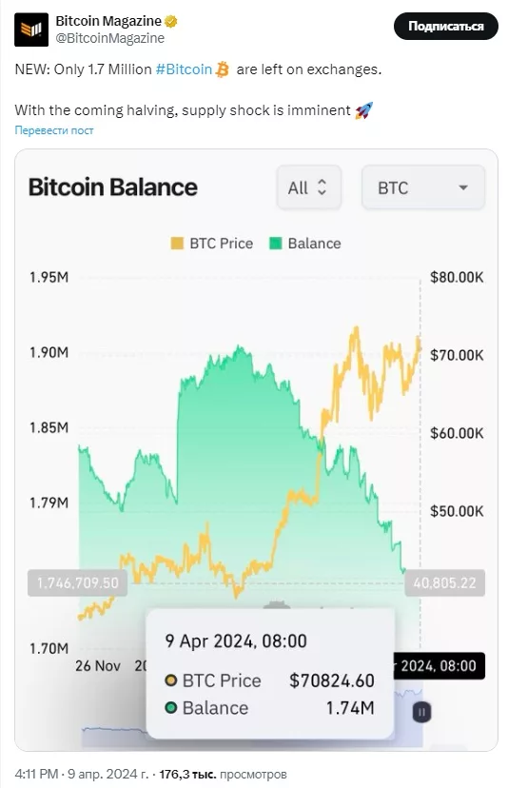Open the All time range dropdown
This screenshot has width=508, height=788.
pyautogui.click(x=309, y=187)
